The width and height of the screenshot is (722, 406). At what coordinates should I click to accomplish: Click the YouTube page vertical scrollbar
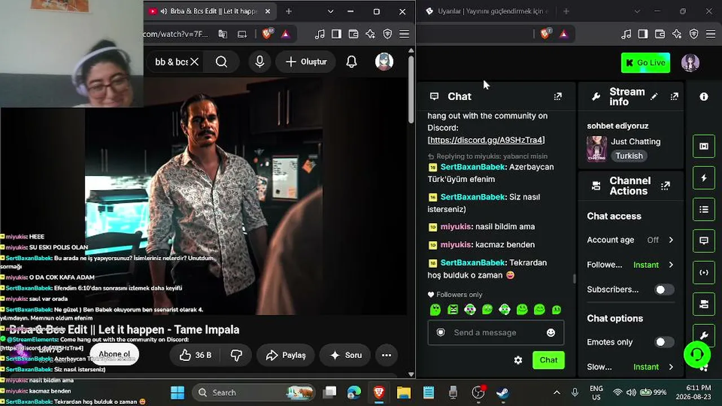tap(411, 90)
